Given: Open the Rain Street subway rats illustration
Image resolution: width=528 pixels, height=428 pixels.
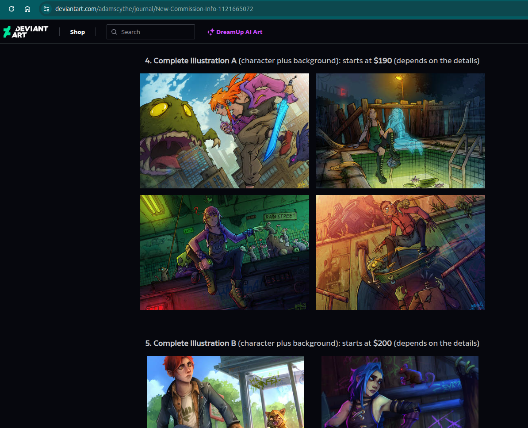Looking at the screenshot, I should [x=225, y=252].
